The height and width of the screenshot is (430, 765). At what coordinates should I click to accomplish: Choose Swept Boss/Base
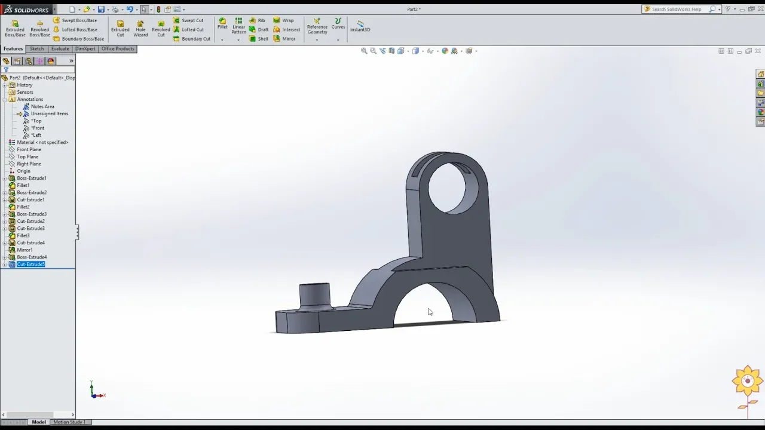tap(75, 20)
